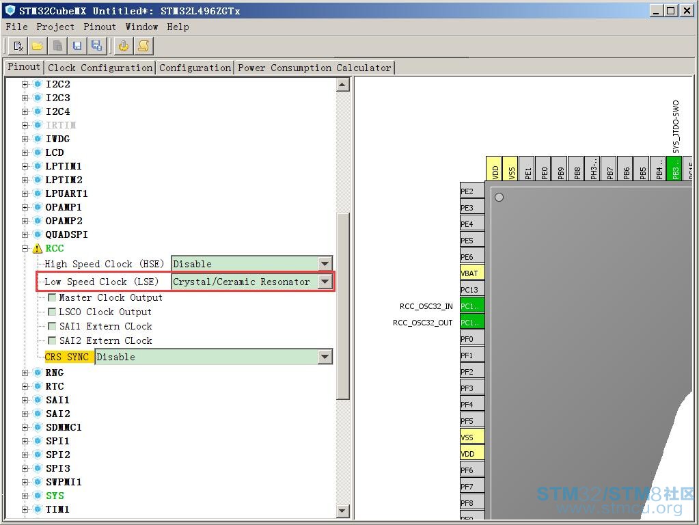Click the Generate Code gear icon

(124, 46)
